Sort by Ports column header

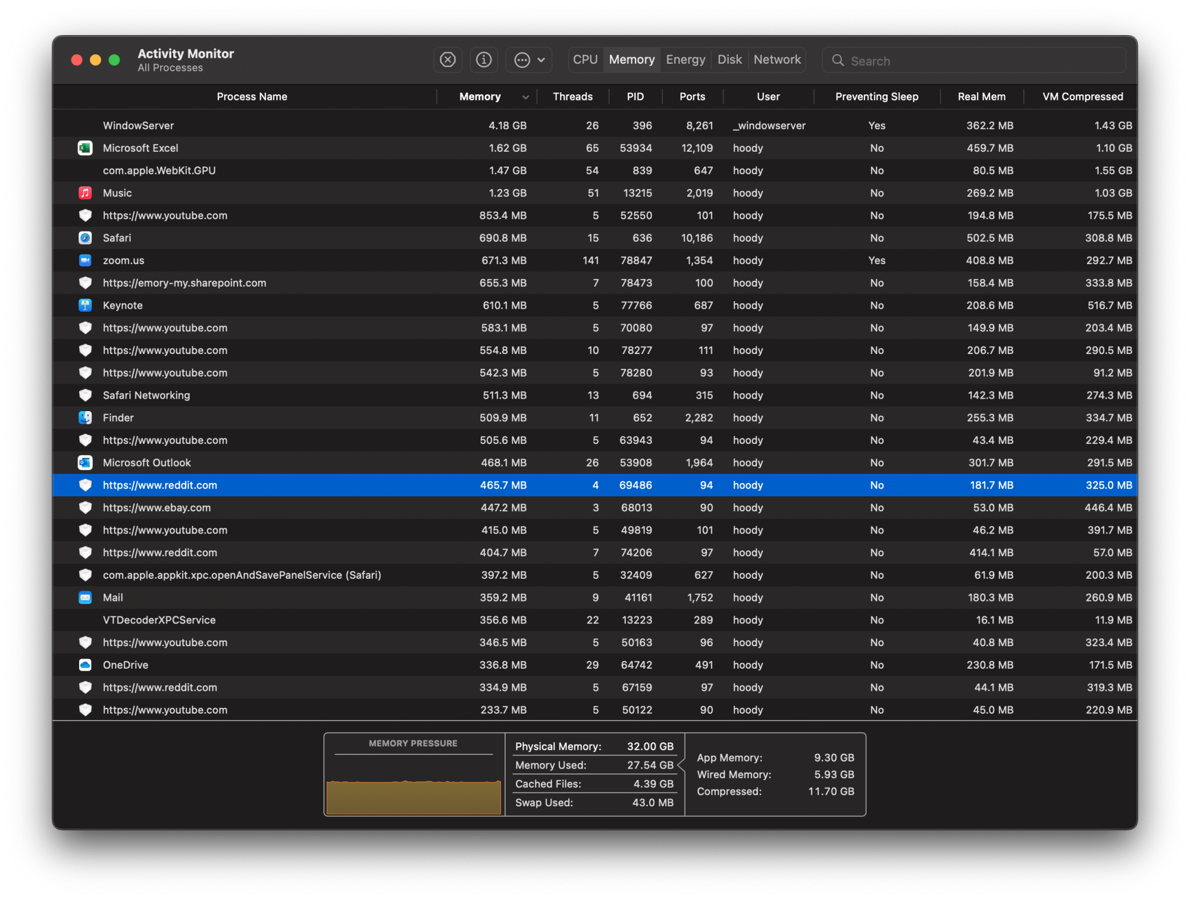(x=692, y=96)
